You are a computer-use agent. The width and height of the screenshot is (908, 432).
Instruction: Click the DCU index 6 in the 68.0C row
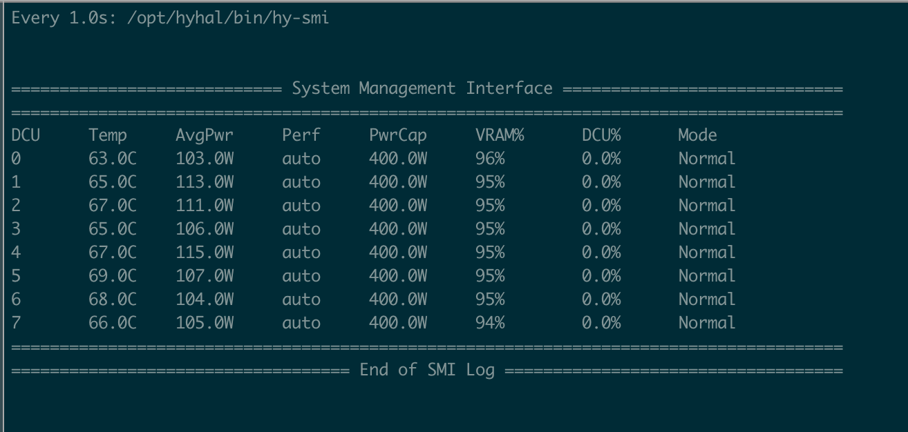click(16, 300)
